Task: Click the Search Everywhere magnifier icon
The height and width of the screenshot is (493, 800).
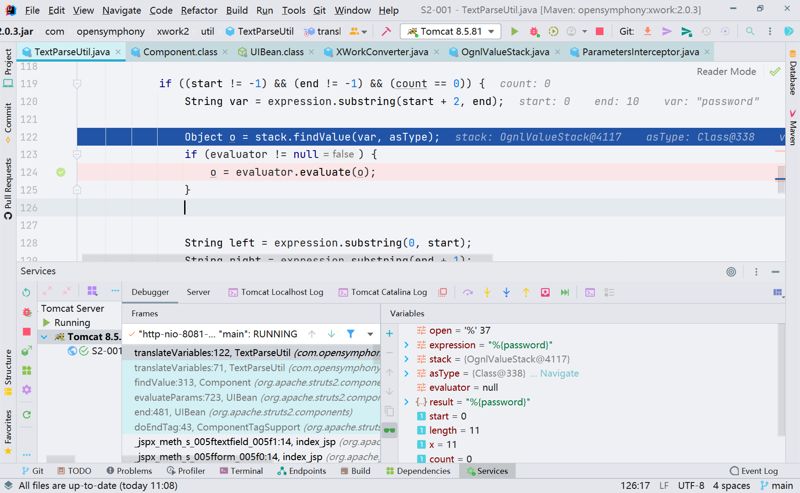Action: point(750,31)
